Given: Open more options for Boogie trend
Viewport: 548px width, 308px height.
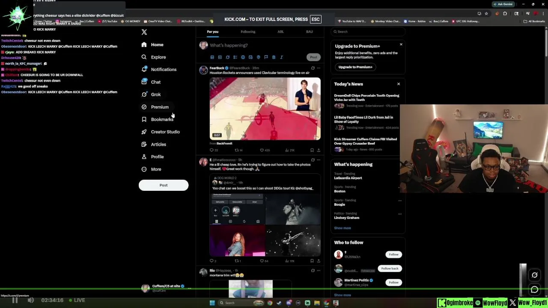Looking at the screenshot, I should [400, 200].
